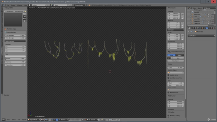The width and height of the screenshot is (217, 122).
Task: Open the Object Mode dropdown
Action: point(34,120)
